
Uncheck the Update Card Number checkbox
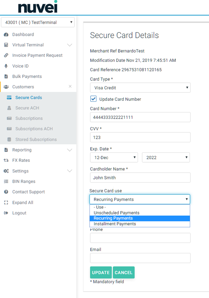(x=93, y=99)
